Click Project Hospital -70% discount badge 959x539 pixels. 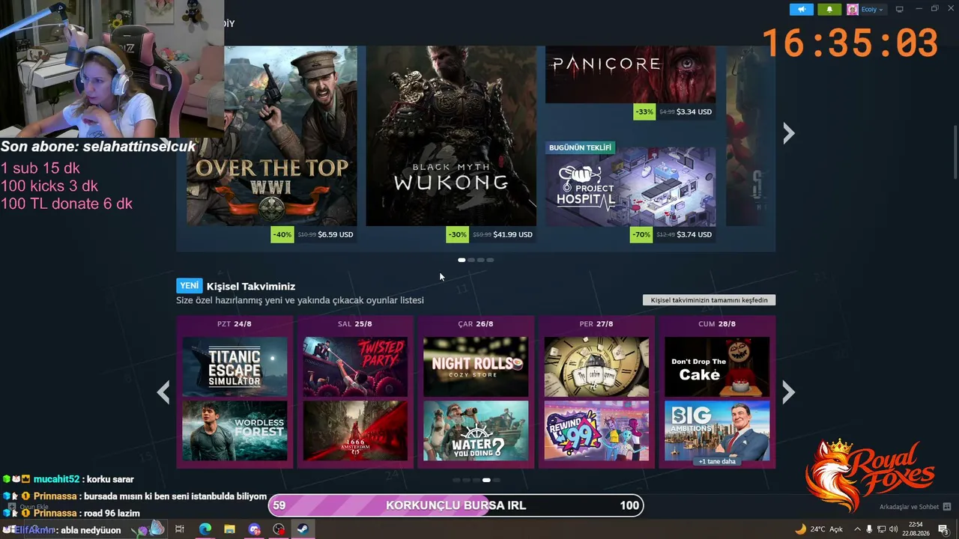tap(641, 234)
